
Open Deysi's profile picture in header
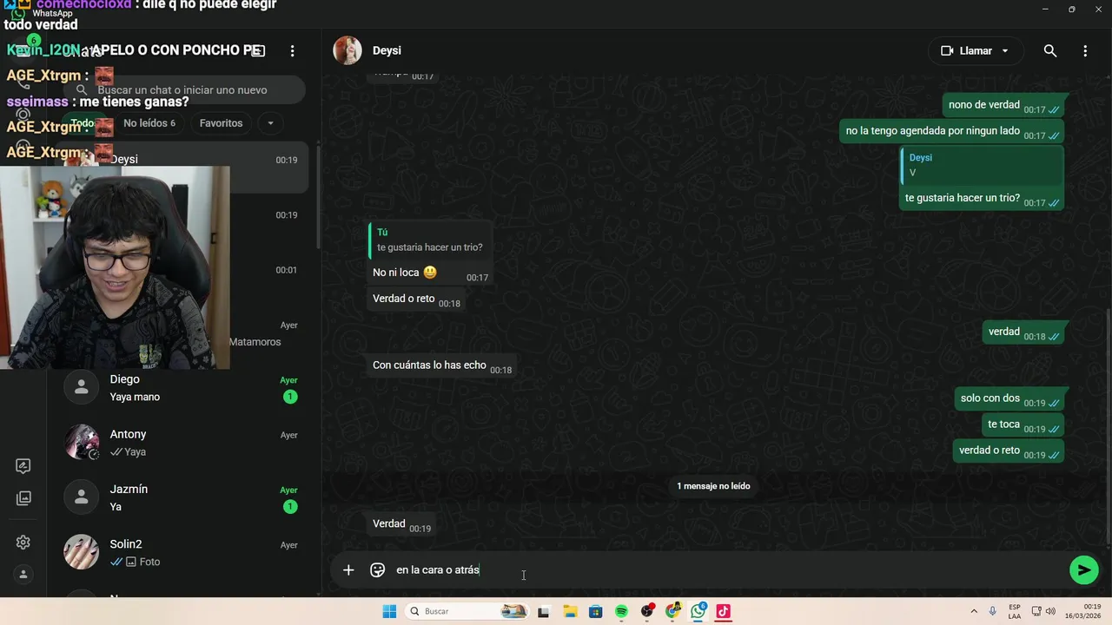pyautogui.click(x=347, y=51)
